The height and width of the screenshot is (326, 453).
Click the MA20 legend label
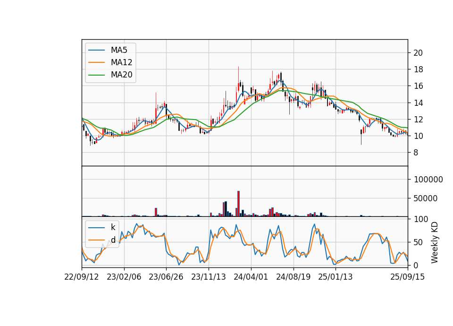pyautogui.click(x=121, y=75)
